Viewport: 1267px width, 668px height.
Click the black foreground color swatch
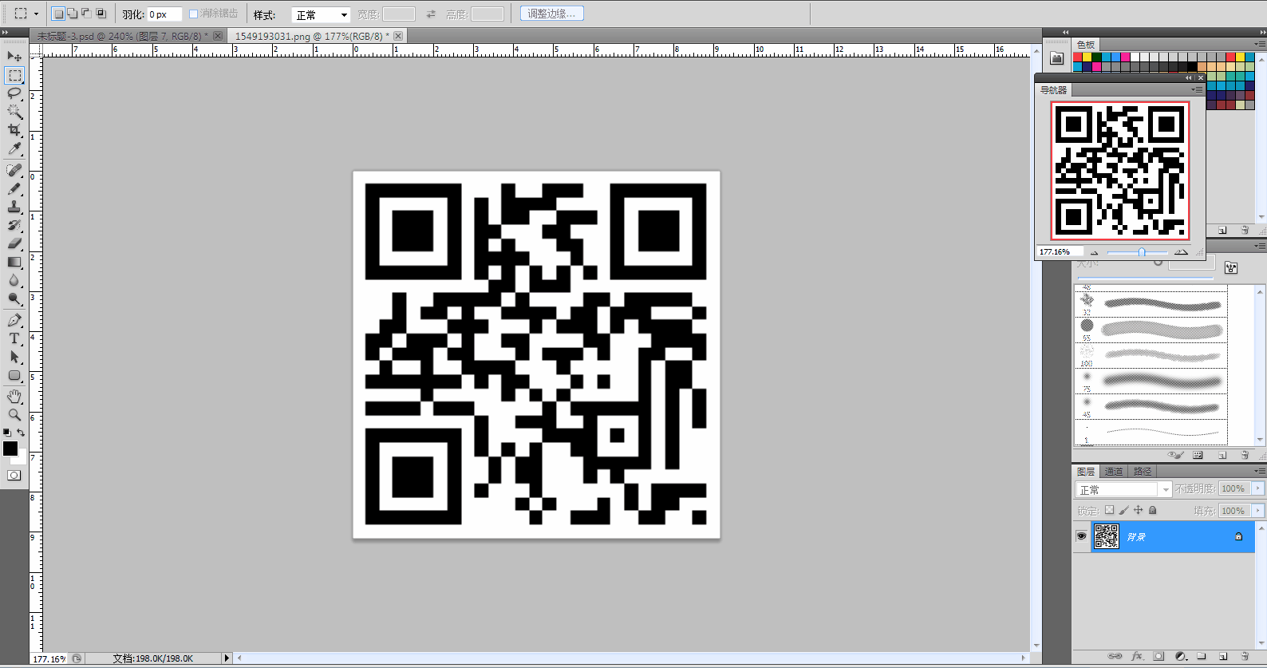click(10, 449)
